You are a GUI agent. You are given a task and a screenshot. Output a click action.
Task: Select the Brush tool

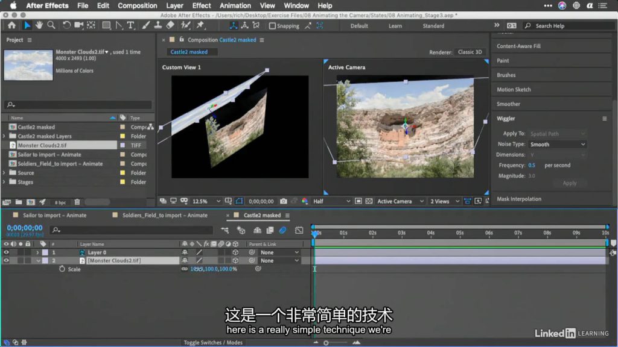click(146, 25)
